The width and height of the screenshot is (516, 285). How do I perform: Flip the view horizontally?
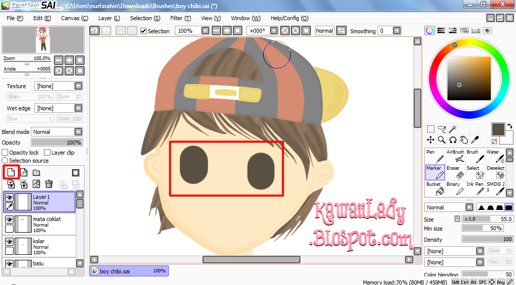click(x=342, y=31)
